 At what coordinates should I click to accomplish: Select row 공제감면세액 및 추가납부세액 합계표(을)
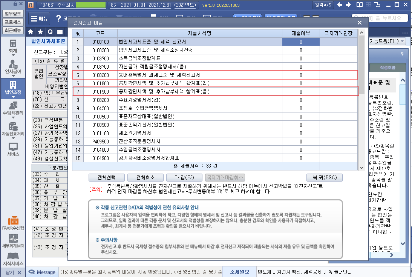(215, 92)
